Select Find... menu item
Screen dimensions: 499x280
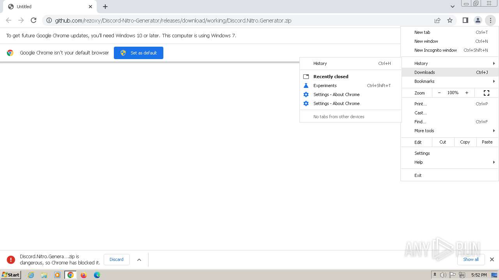point(449,122)
